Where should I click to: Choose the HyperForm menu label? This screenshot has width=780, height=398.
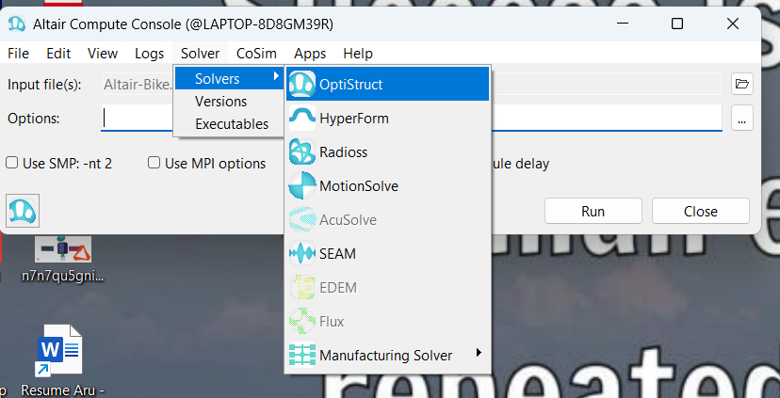(x=353, y=119)
